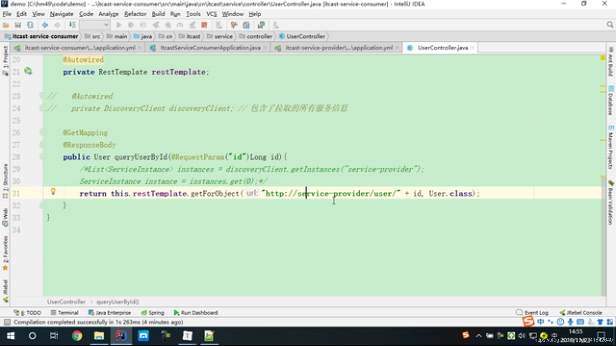Click the UserController breadcrumb
Screen dimensions: 616x346
click(302, 37)
